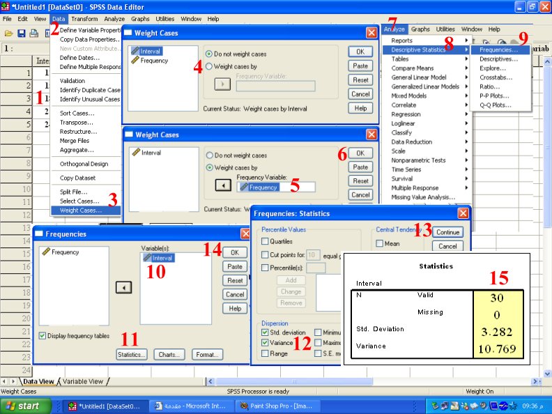Uncheck the Std. deviation checkbox
This screenshot has width=552, height=414.
(265, 332)
